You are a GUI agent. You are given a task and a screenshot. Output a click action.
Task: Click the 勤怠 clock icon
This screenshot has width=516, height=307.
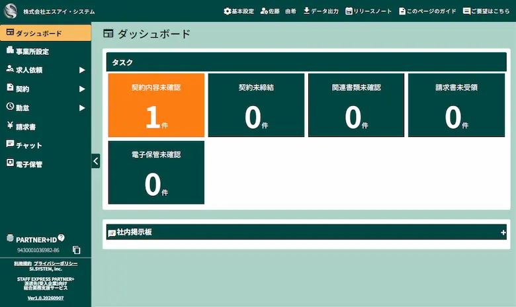tap(10, 107)
